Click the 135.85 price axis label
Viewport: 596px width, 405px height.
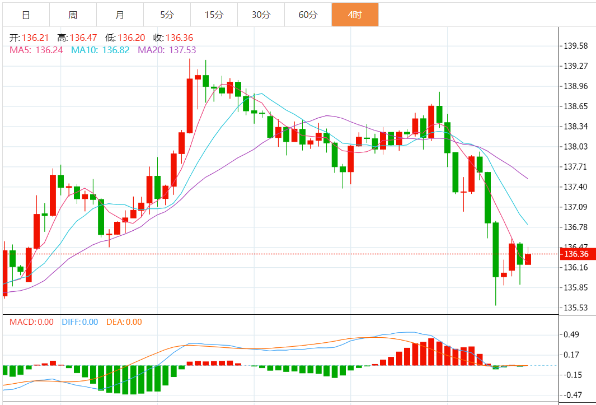pyautogui.click(x=576, y=287)
